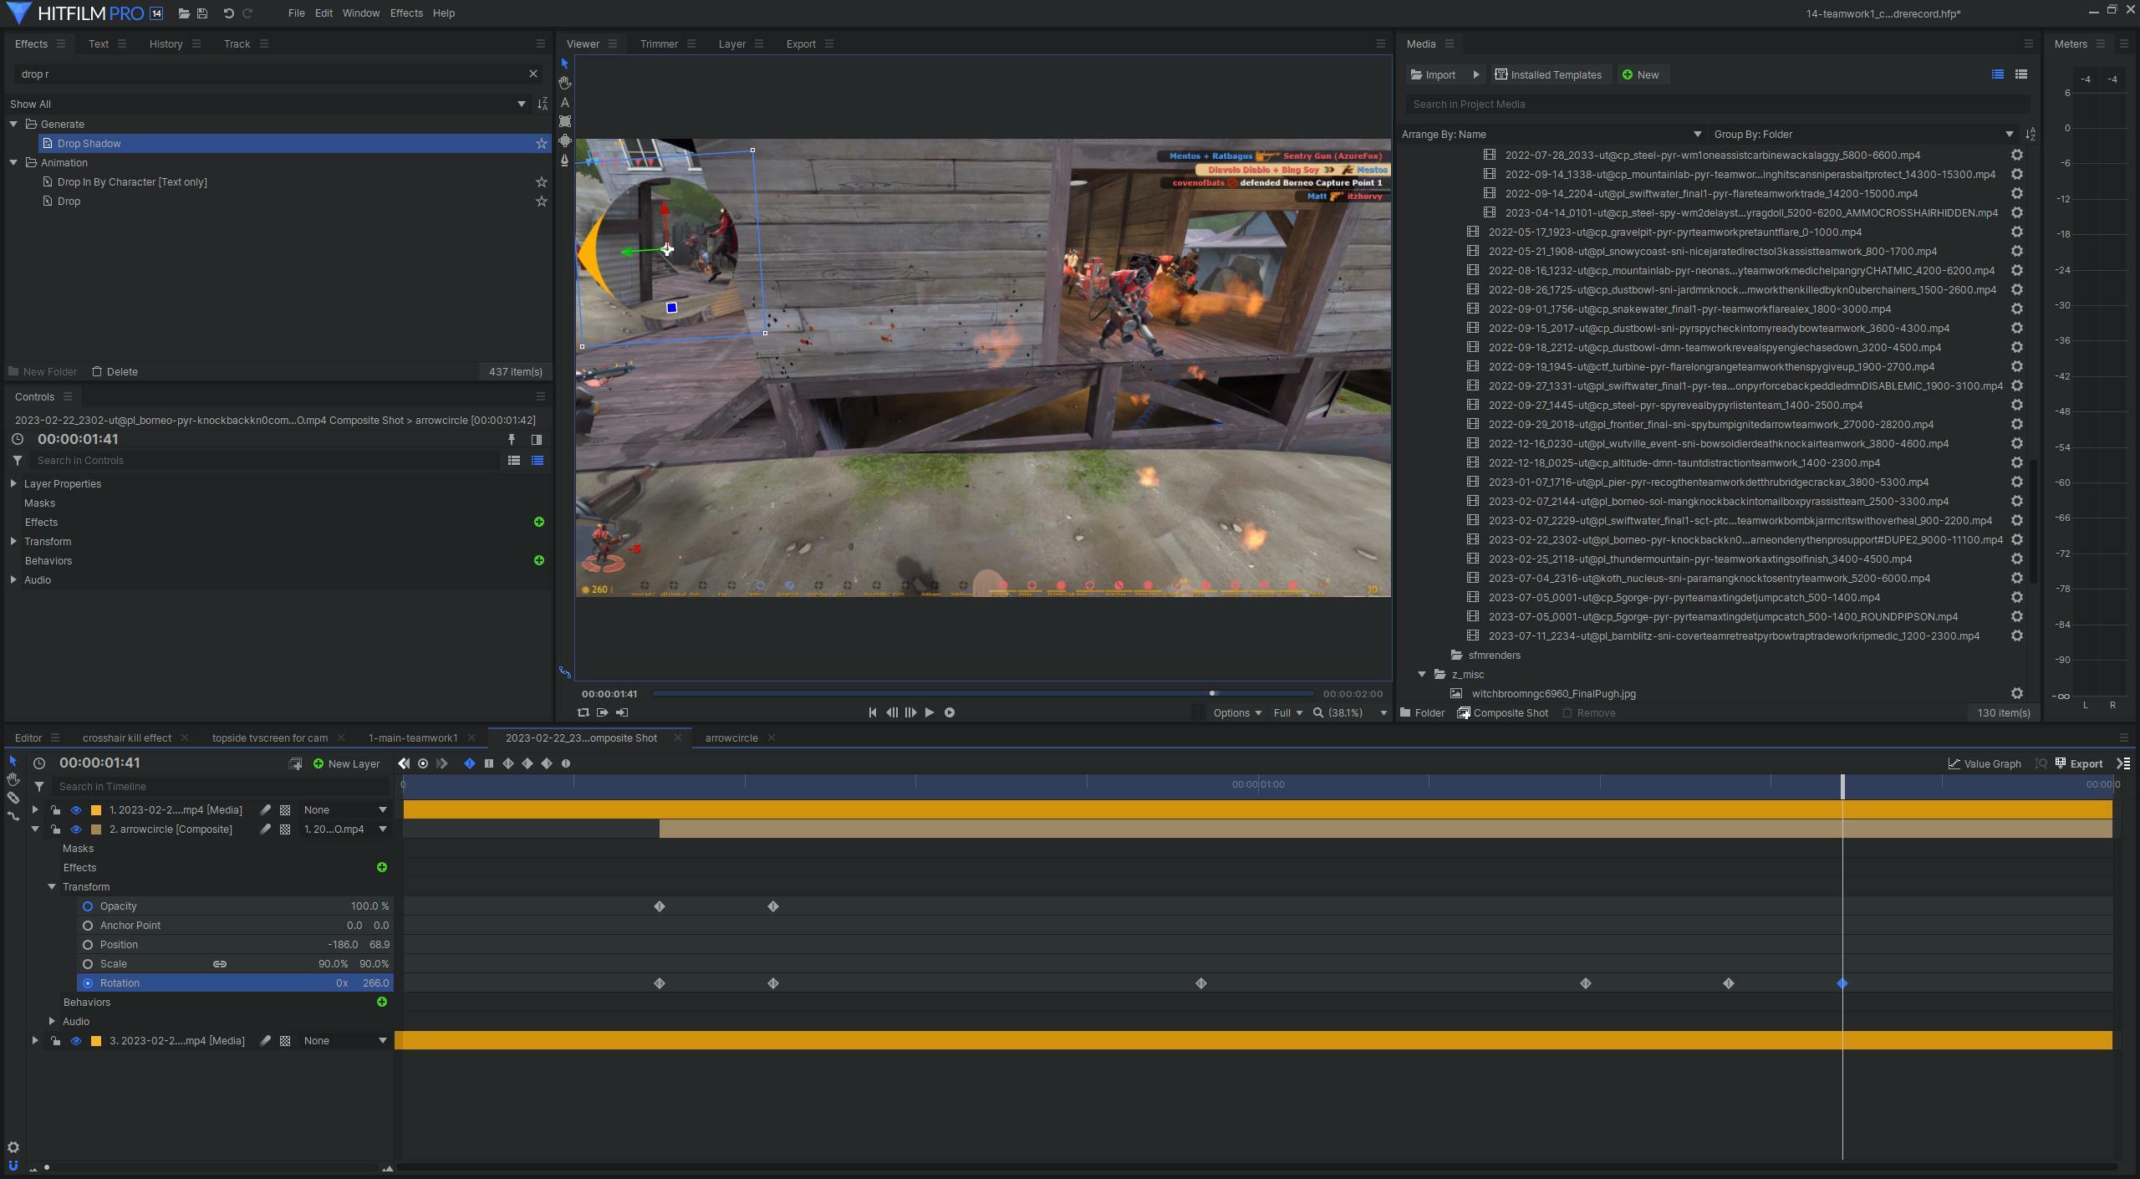Favorite the Drop Shadow effect star
Viewport: 2140px width, 1179px height.
(x=542, y=144)
